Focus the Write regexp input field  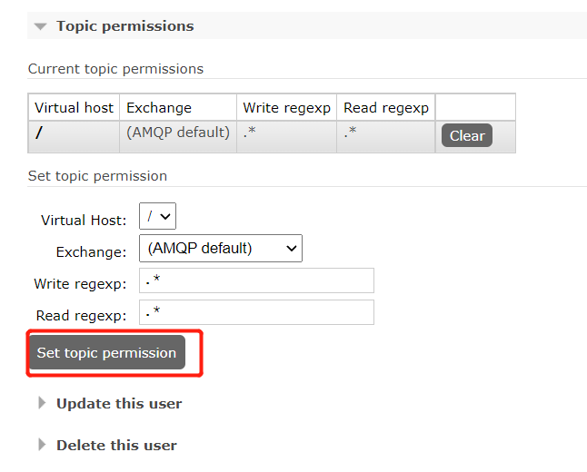click(256, 280)
